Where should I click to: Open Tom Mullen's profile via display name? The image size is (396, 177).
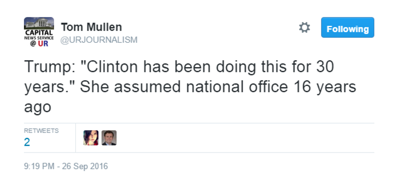[x=91, y=27]
